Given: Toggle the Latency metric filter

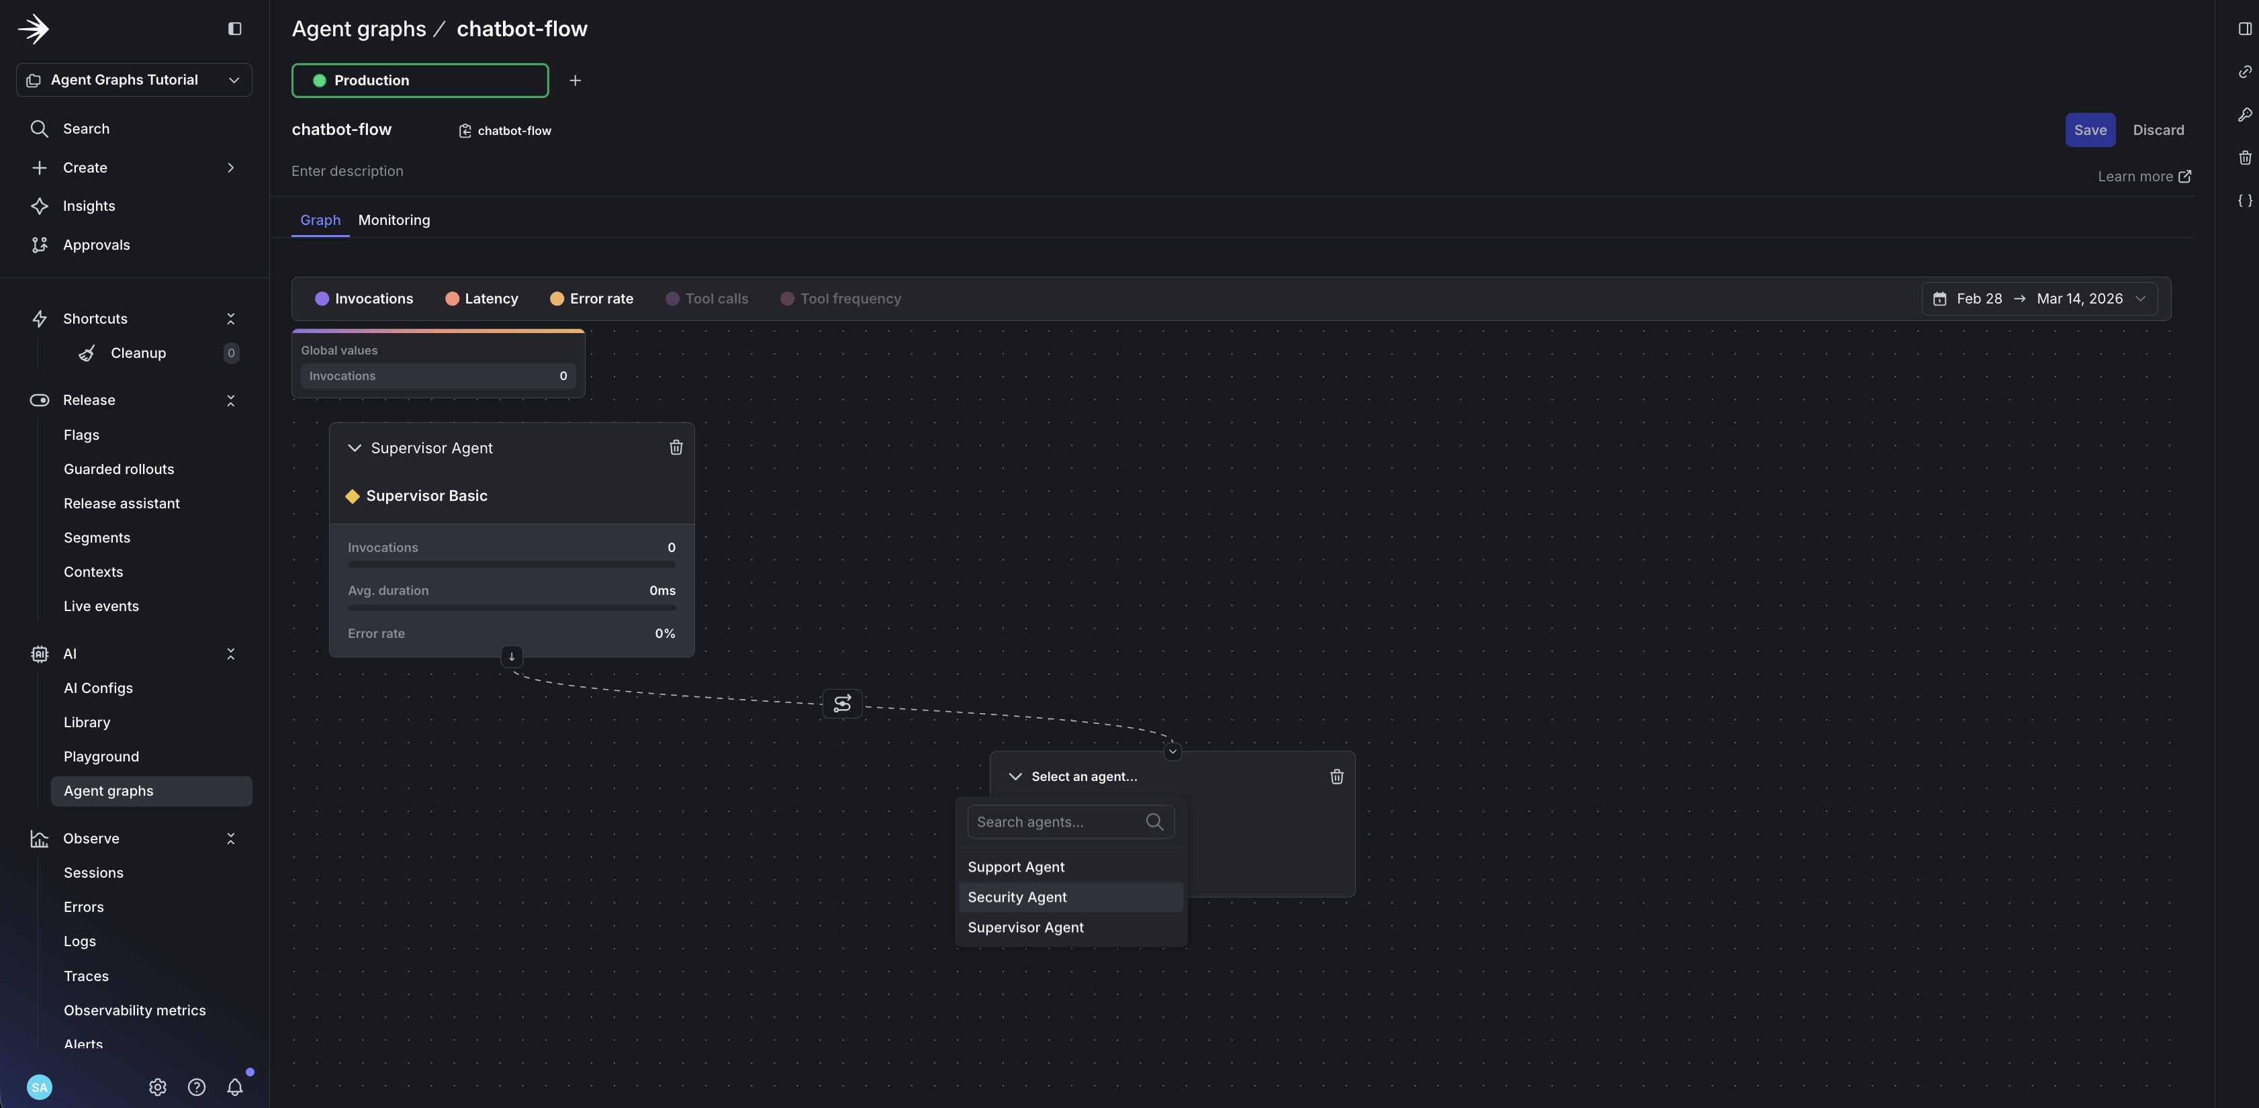Looking at the screenshot, I should pyautogui.click(x=481, y=299).
